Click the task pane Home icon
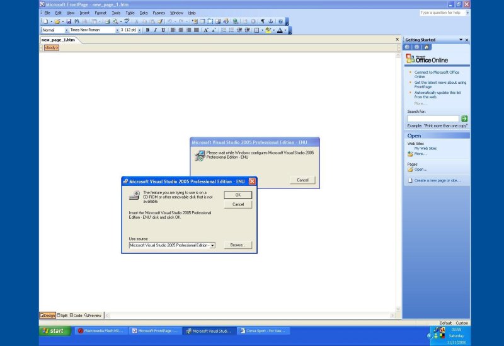Image resolution: width=504 pixels, height=346 pixels. tap(427, 47)
